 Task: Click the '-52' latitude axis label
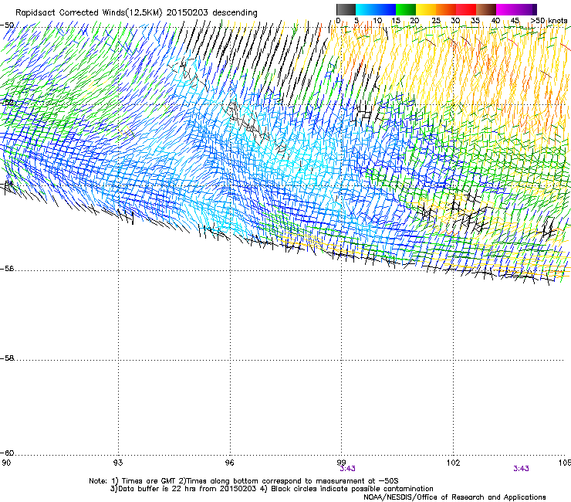coord(8,103)
